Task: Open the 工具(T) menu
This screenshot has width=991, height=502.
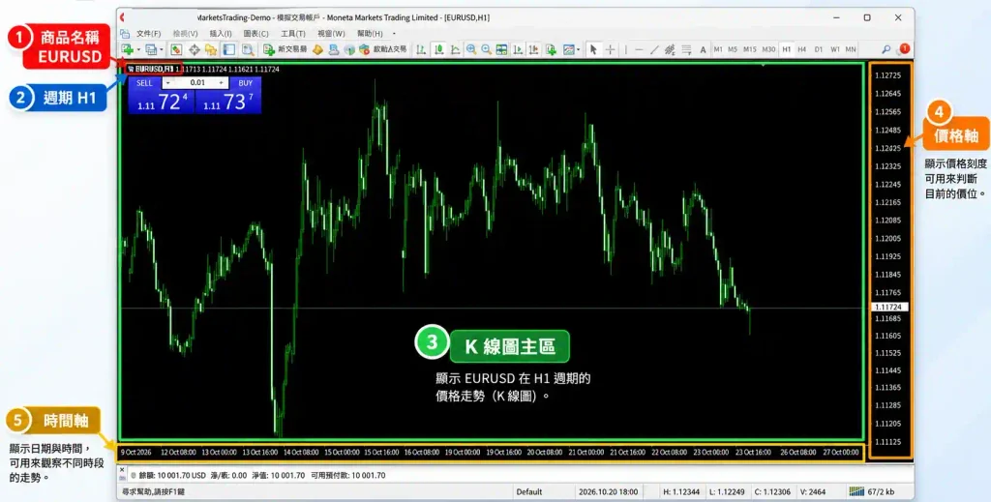Action: click(x=292, y=34)
